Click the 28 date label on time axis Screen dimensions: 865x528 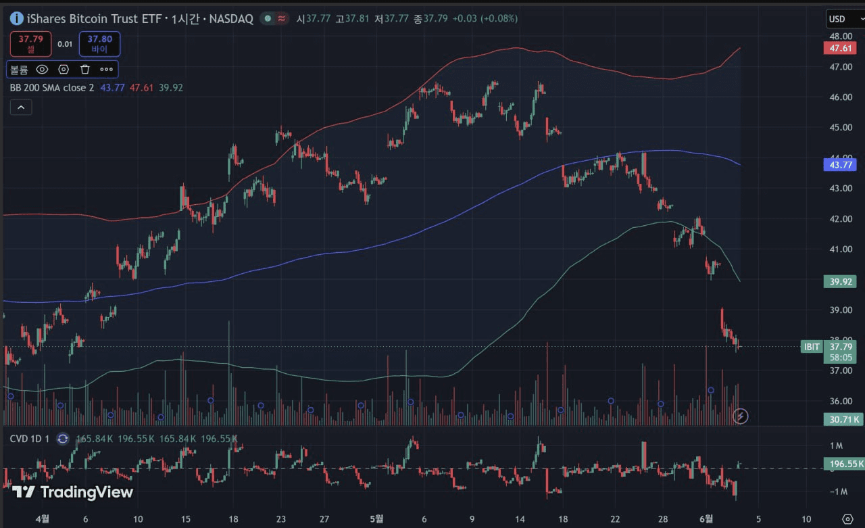[662, 519]
